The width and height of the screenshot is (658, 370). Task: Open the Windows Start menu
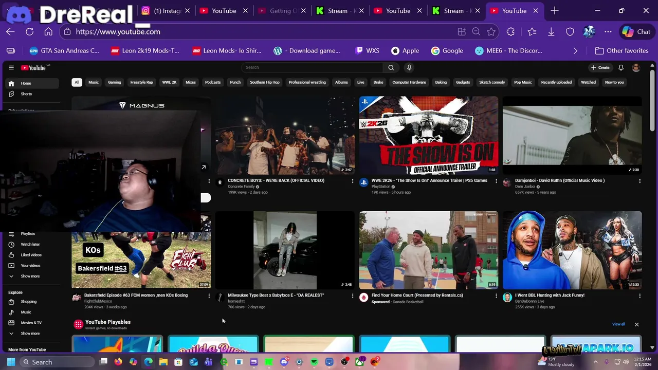click(x=11, y=362)
